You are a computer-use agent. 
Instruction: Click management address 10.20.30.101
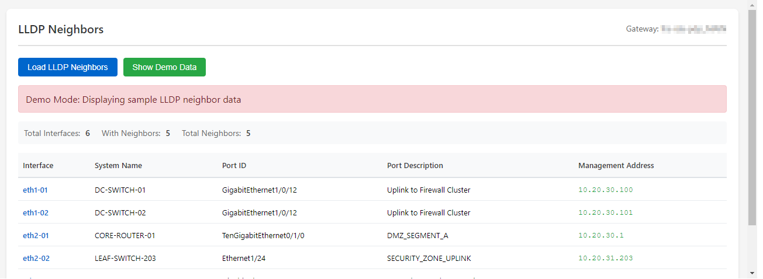pyautogui.click(x=605, y=212)
